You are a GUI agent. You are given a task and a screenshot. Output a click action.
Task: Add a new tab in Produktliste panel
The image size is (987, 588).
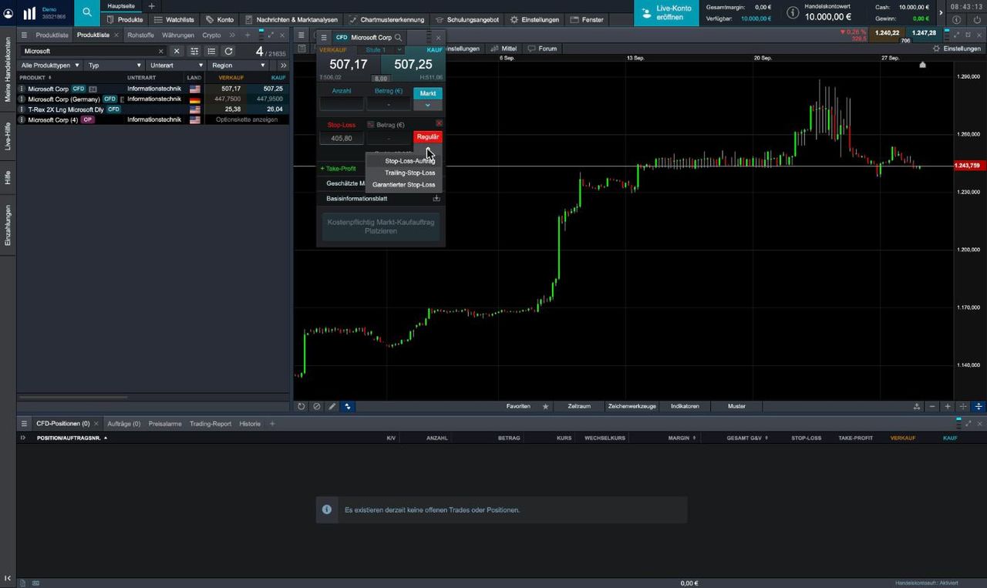click(x=247, y=35)
